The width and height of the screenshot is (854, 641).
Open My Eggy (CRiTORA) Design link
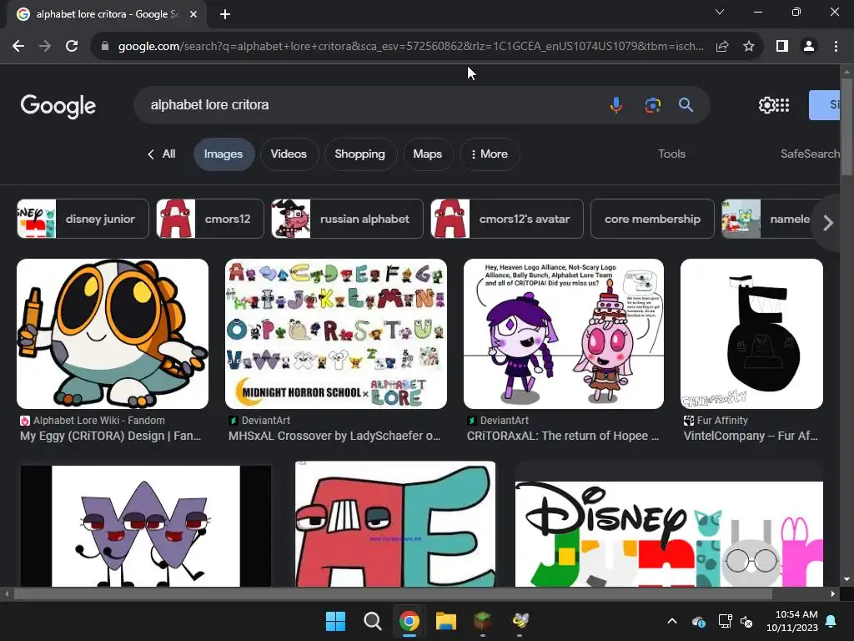tap(111, 436)
